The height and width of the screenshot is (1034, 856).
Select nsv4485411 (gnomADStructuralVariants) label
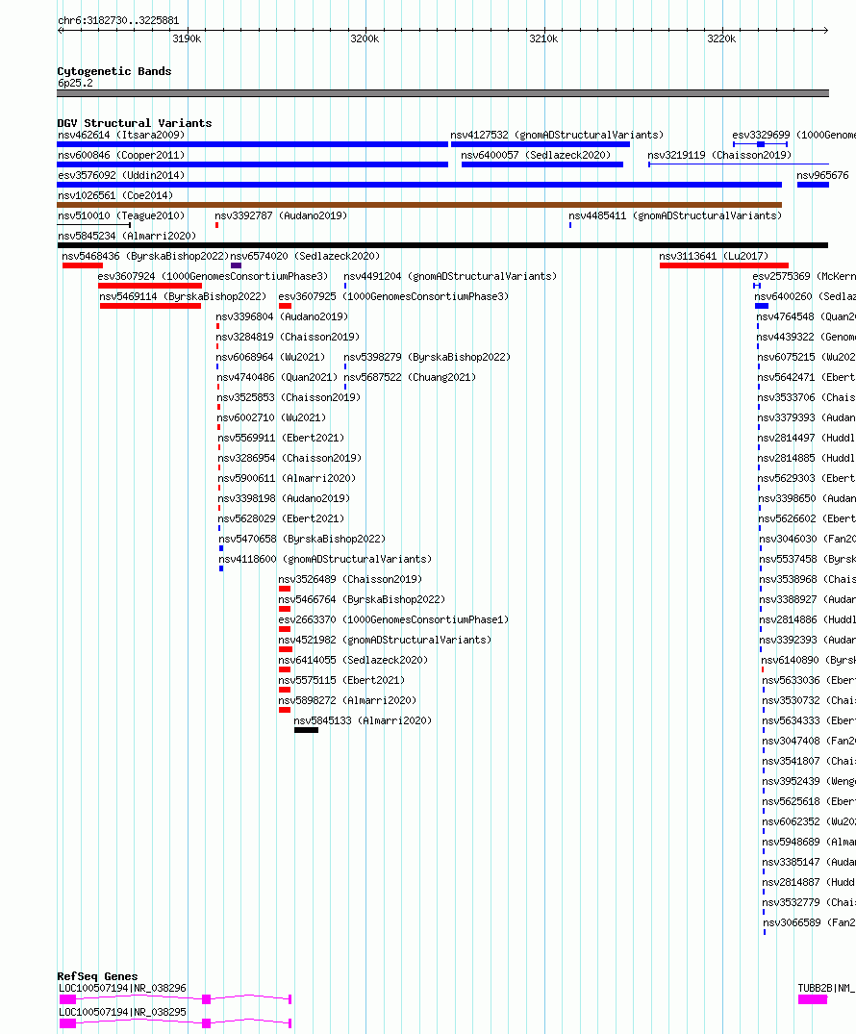[x=675, y=215]
